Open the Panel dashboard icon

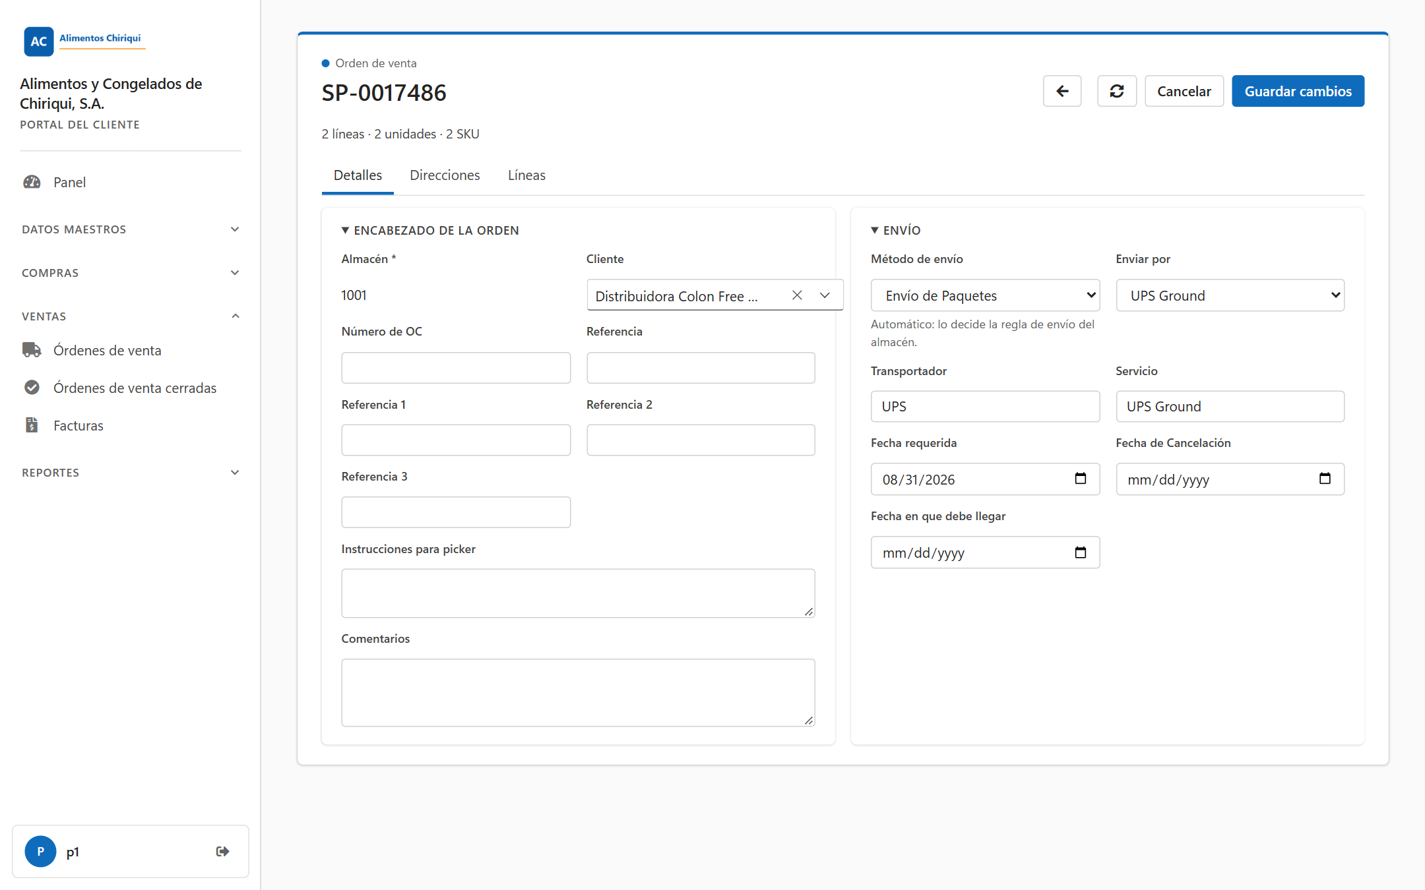coord(32,182)
